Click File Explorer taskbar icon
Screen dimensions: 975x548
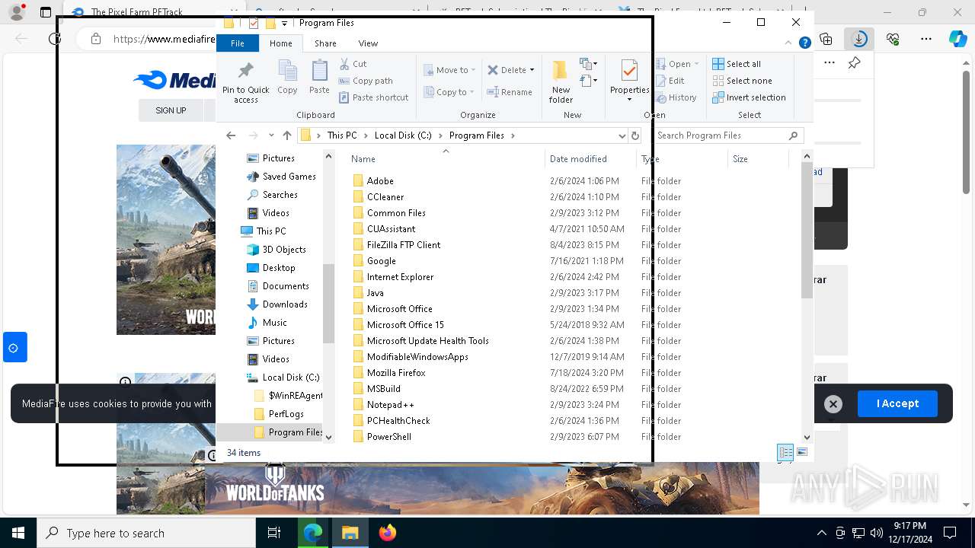[x=350, y=533]
